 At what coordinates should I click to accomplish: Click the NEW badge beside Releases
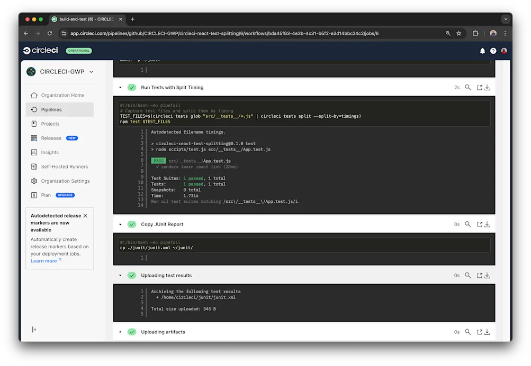[72, 138]
